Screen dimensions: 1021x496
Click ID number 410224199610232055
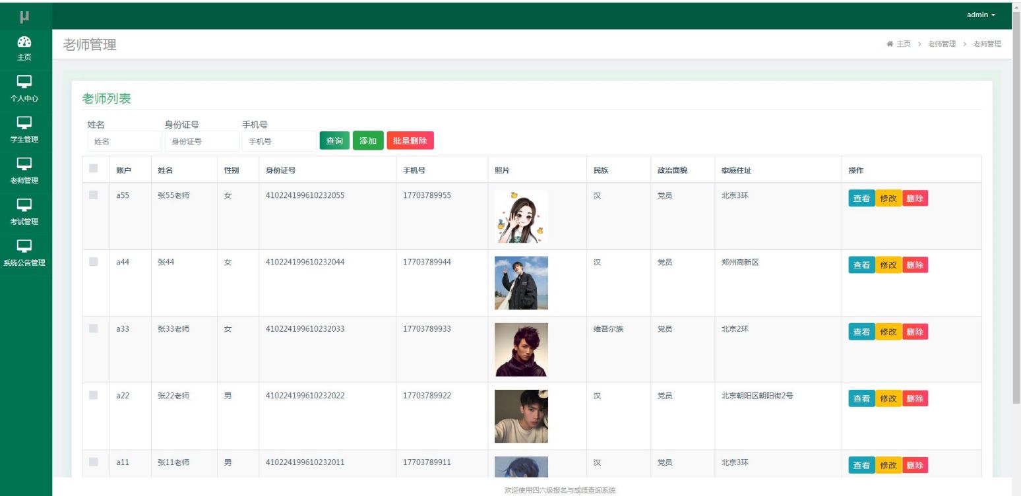point(305,195)
